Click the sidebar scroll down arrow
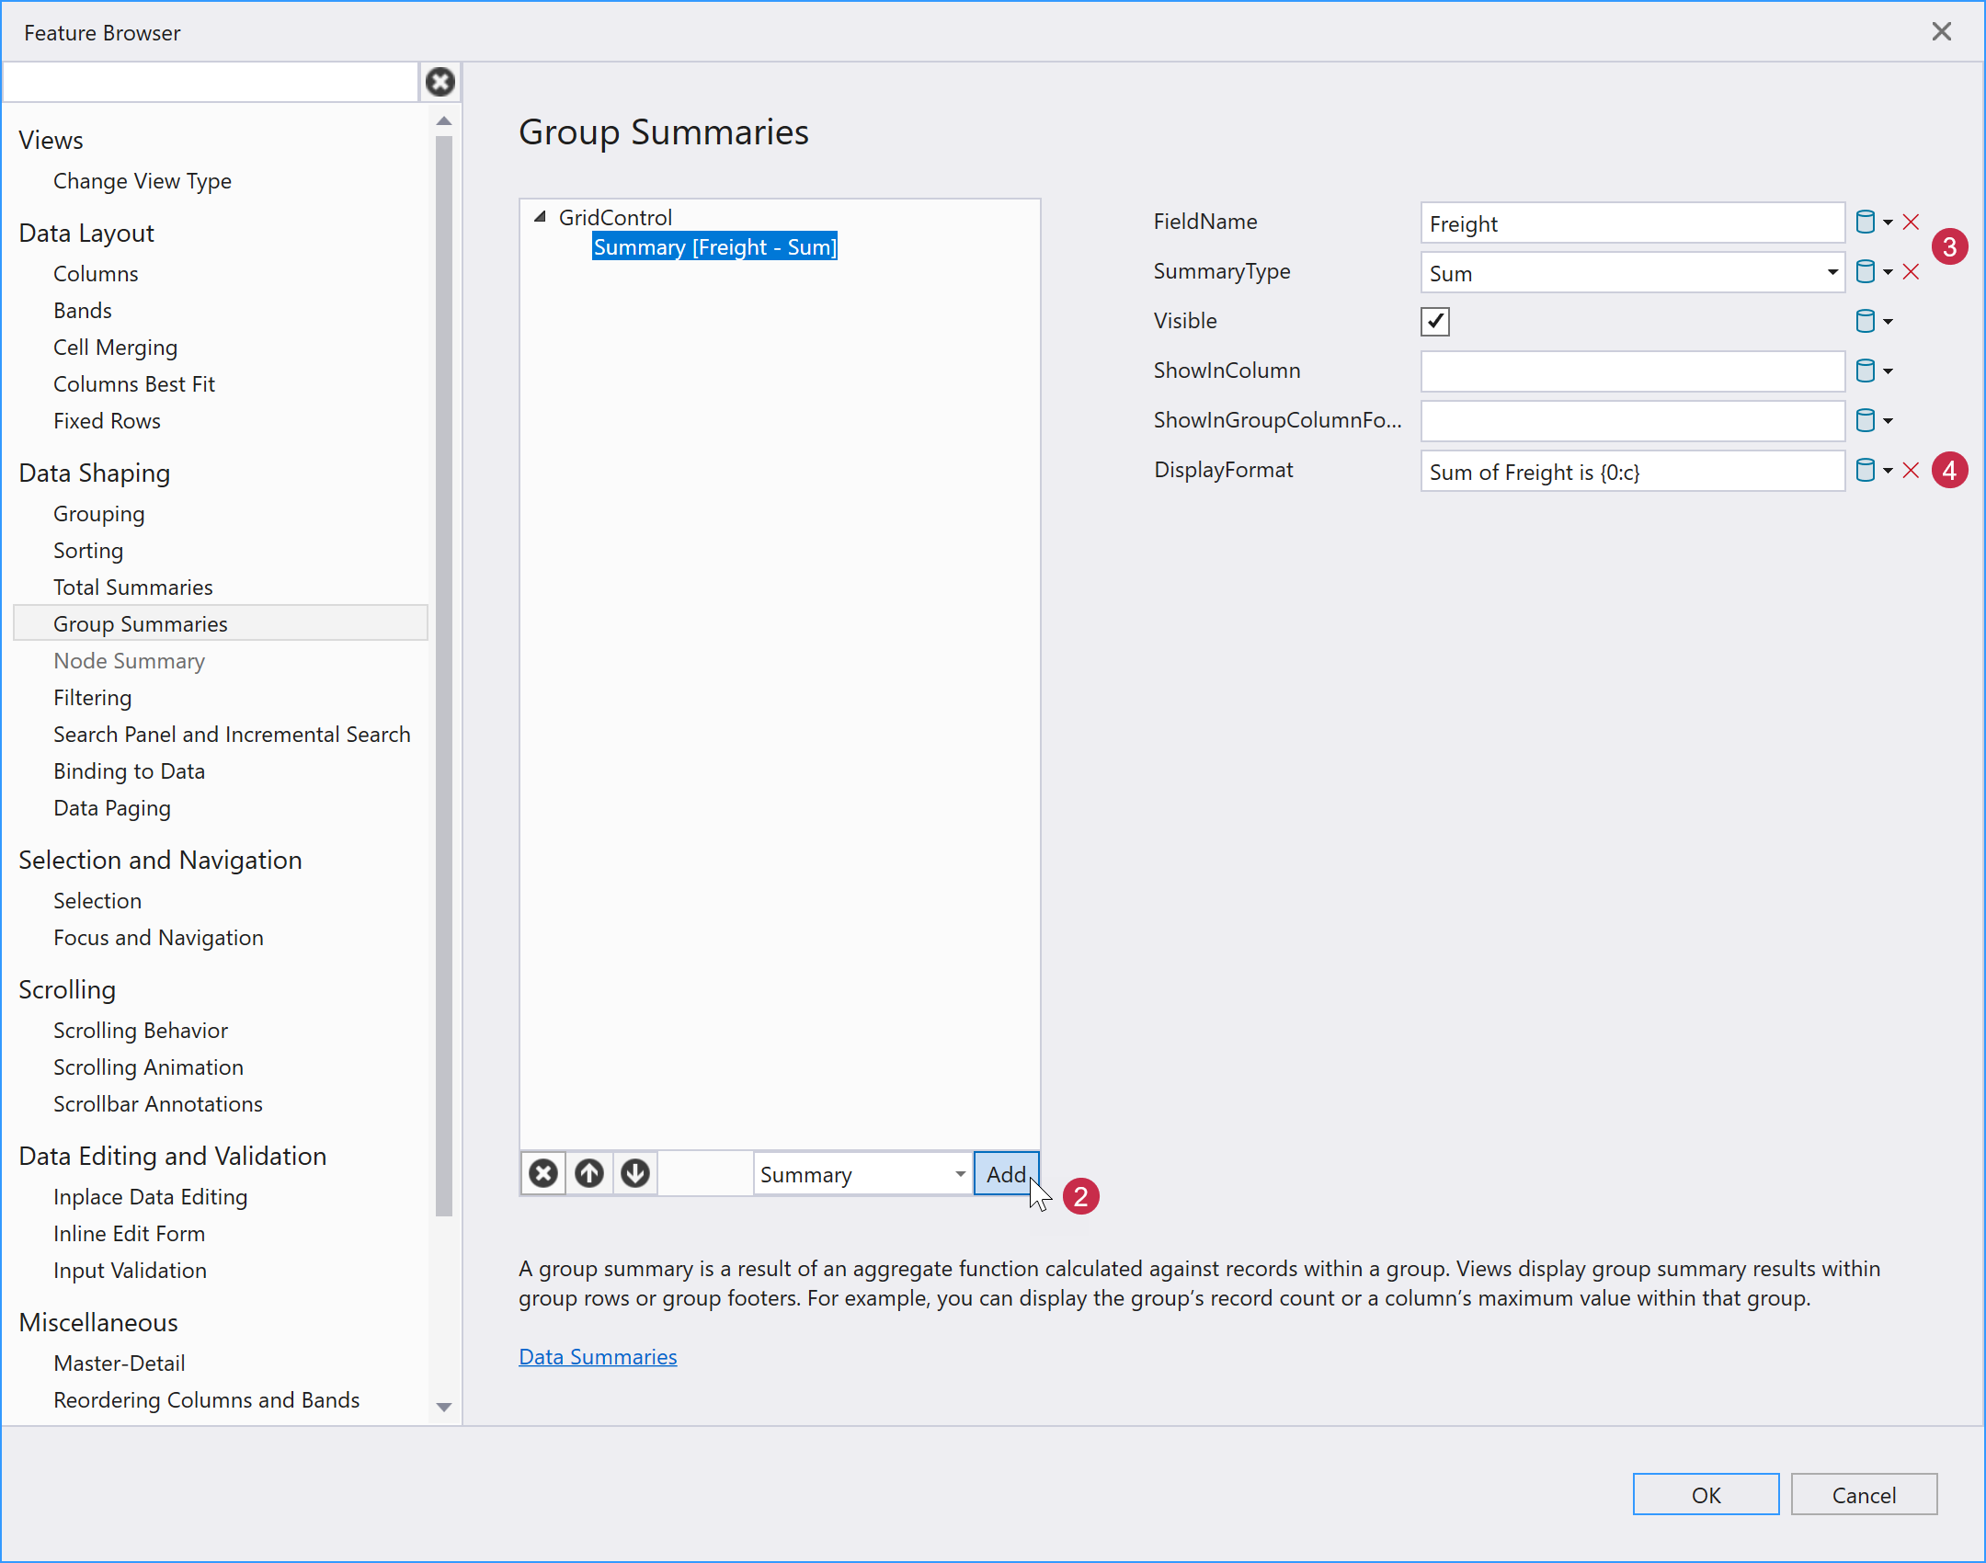Image resolution: width=1986 pixels, height=1563 pixels. point(444,1408)
